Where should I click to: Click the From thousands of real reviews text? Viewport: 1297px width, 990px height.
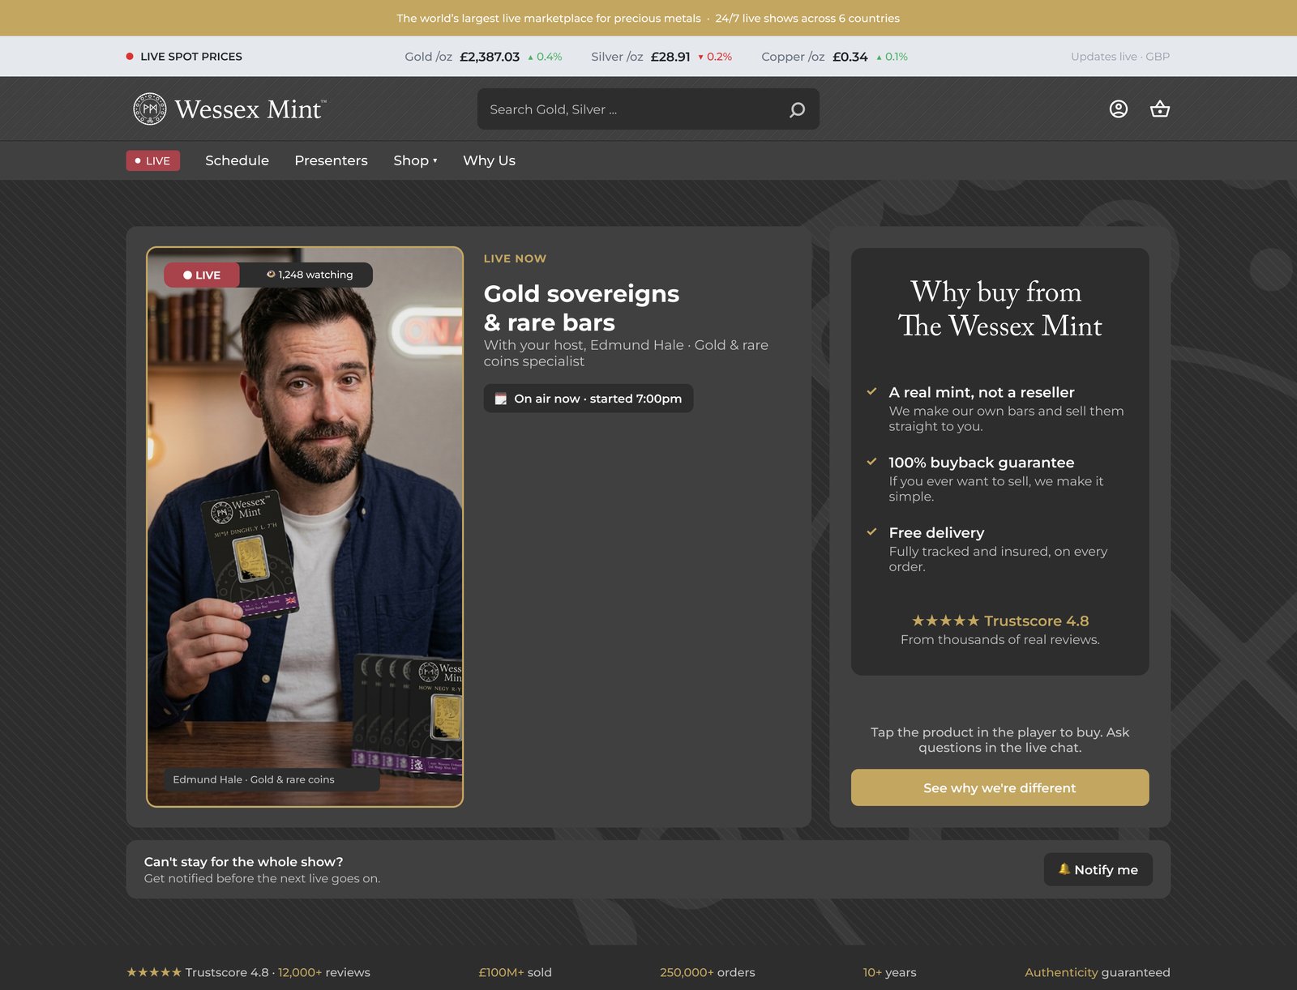tap(1000, 640)
